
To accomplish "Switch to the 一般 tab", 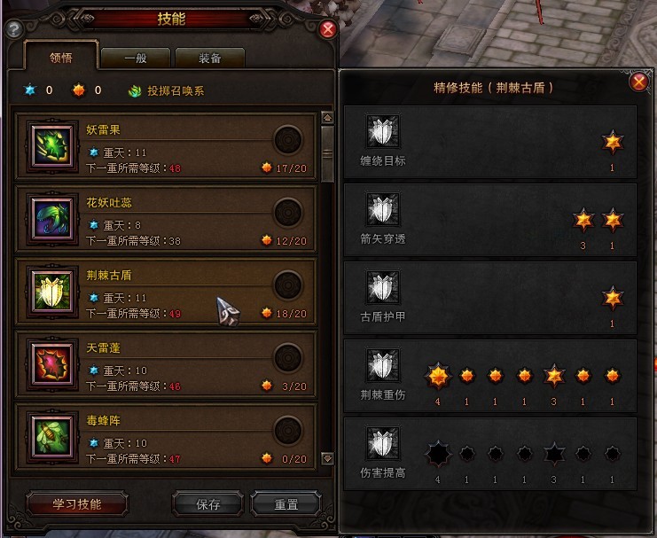I will (136, 58).
